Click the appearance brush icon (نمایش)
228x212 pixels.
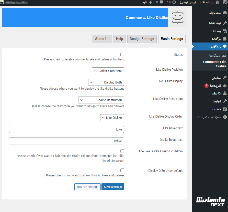[x=225, y=78]
